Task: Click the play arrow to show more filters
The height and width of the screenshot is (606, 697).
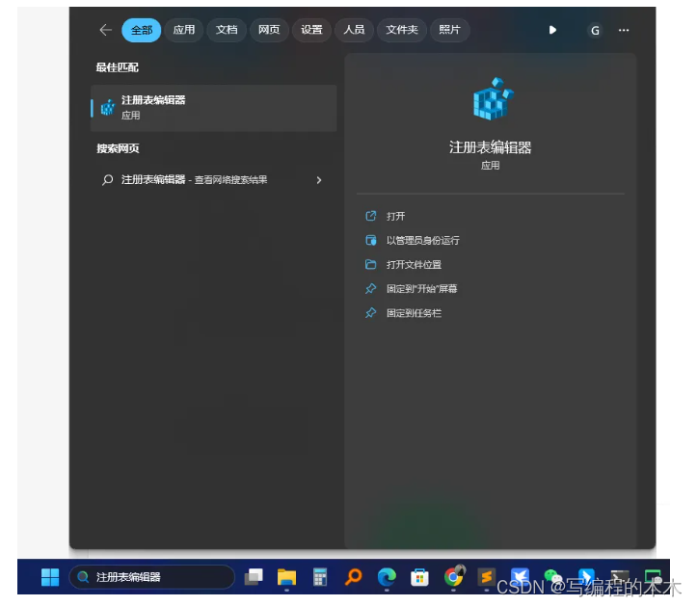Action: point(552,30)
